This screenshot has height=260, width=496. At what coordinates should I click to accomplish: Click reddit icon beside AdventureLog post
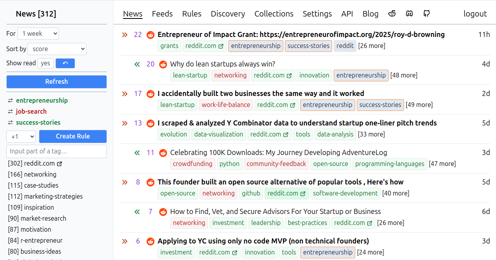tap(163, 153)
